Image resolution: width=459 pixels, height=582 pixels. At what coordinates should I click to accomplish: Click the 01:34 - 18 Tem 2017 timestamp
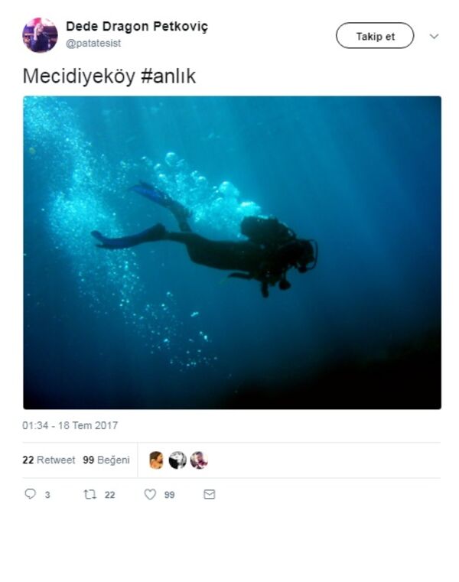click(70, 425)
